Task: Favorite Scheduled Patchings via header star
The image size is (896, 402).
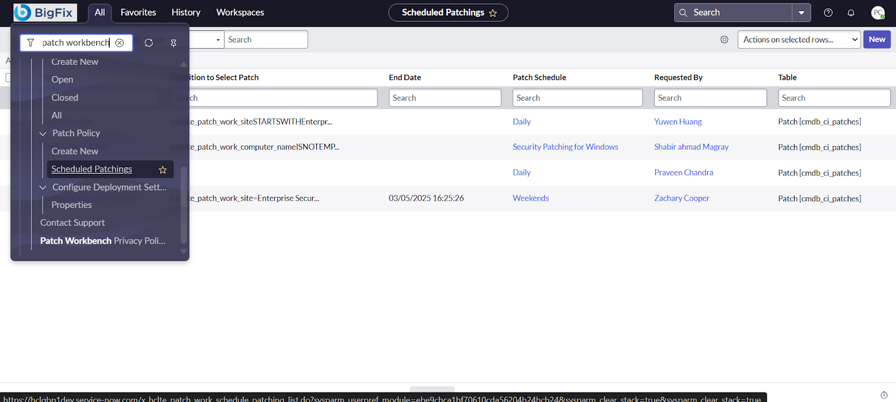Action: (493, 13)
